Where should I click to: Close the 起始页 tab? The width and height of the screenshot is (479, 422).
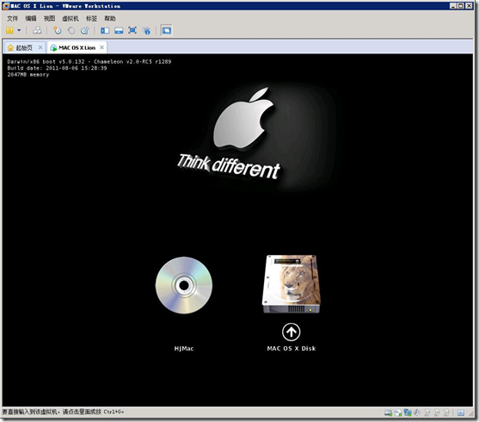tap(40, 47)
